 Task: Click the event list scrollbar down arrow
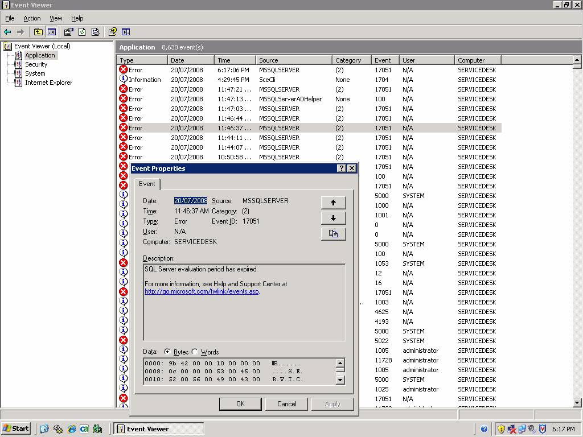(x=577, y=402)
